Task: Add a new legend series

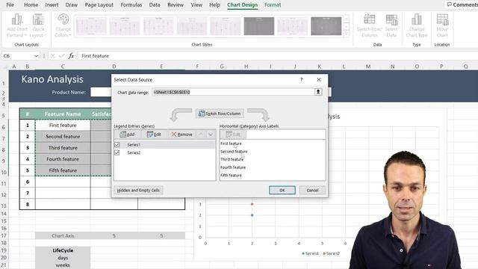Action: 127,134
